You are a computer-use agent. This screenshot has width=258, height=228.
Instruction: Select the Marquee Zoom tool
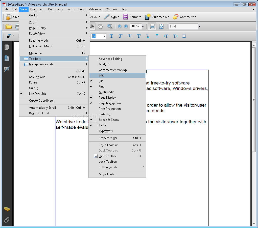[110, 26]
